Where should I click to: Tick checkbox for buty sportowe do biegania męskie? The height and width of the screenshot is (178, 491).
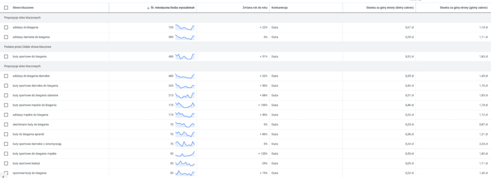(6, 154)
